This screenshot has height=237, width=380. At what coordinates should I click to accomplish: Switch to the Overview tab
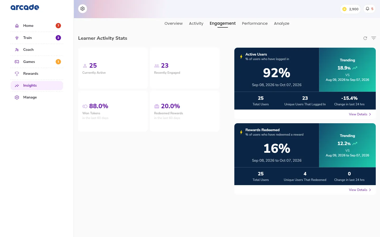[174, 23]
